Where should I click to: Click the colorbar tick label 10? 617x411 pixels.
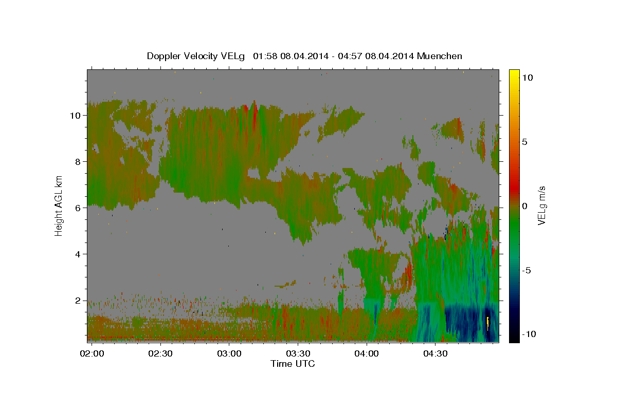tap(527, 78)
